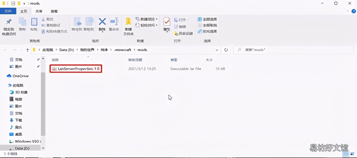Screen dimensions: 357x158
Task: Select the Home ribbon tab
Action: coord(24,11)
